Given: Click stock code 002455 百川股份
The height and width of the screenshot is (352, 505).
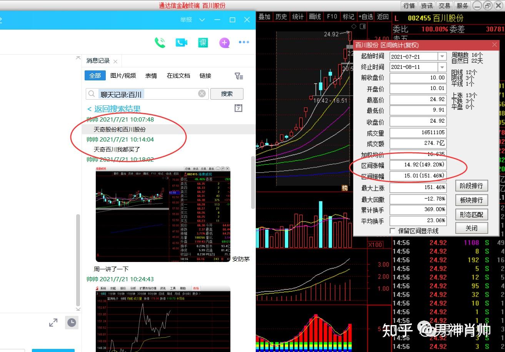Looking at the screenshot, I should point(435,18).
